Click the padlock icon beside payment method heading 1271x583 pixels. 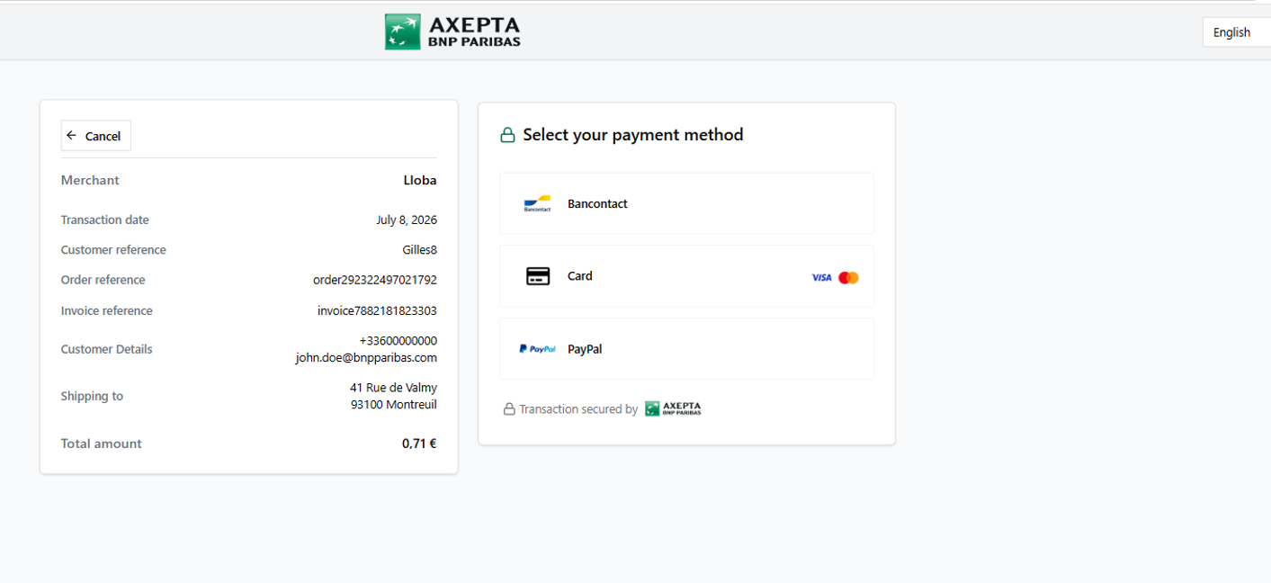tap(507, 135)
